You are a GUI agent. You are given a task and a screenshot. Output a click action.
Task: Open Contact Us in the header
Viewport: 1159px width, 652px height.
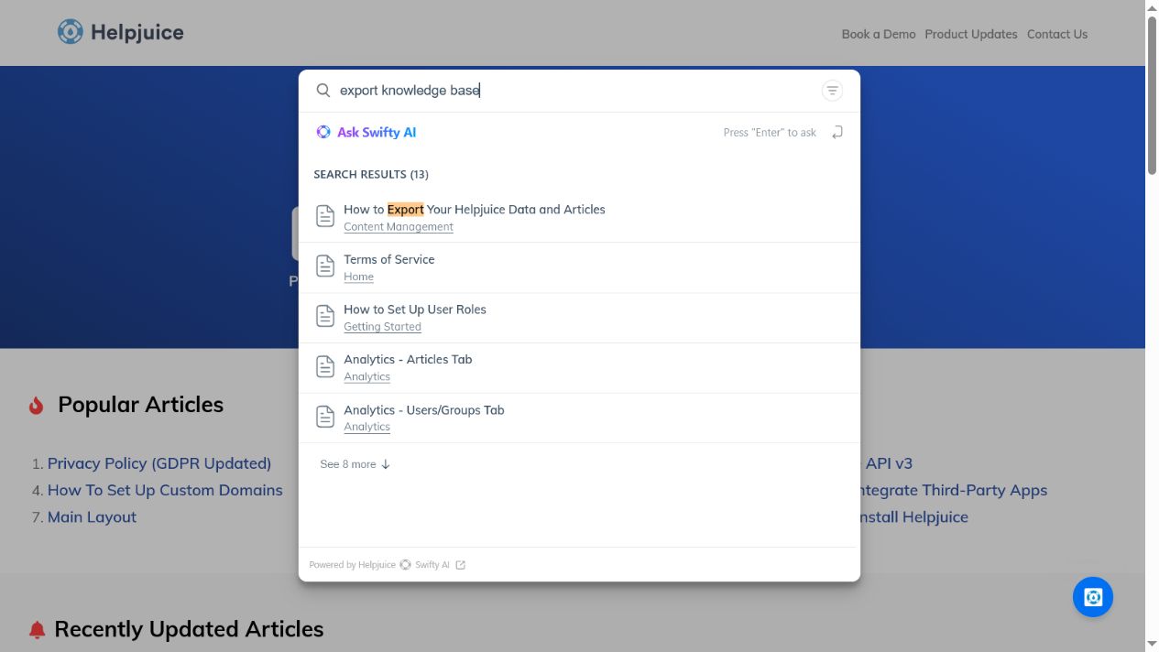(x=1057, y=34)
